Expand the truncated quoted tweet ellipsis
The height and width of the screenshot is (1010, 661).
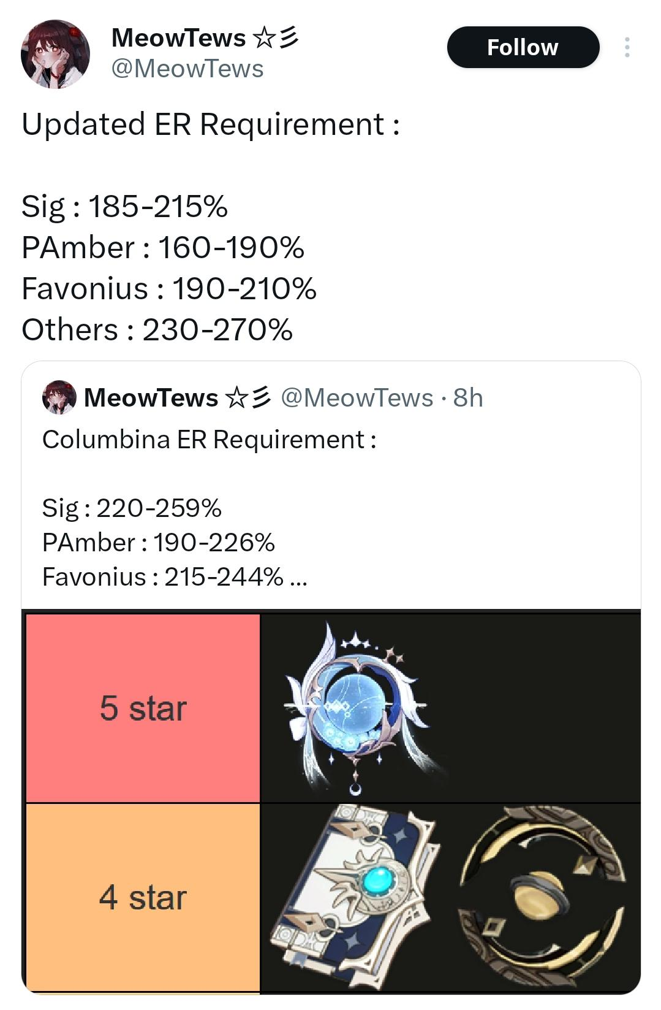pos(298,577)
